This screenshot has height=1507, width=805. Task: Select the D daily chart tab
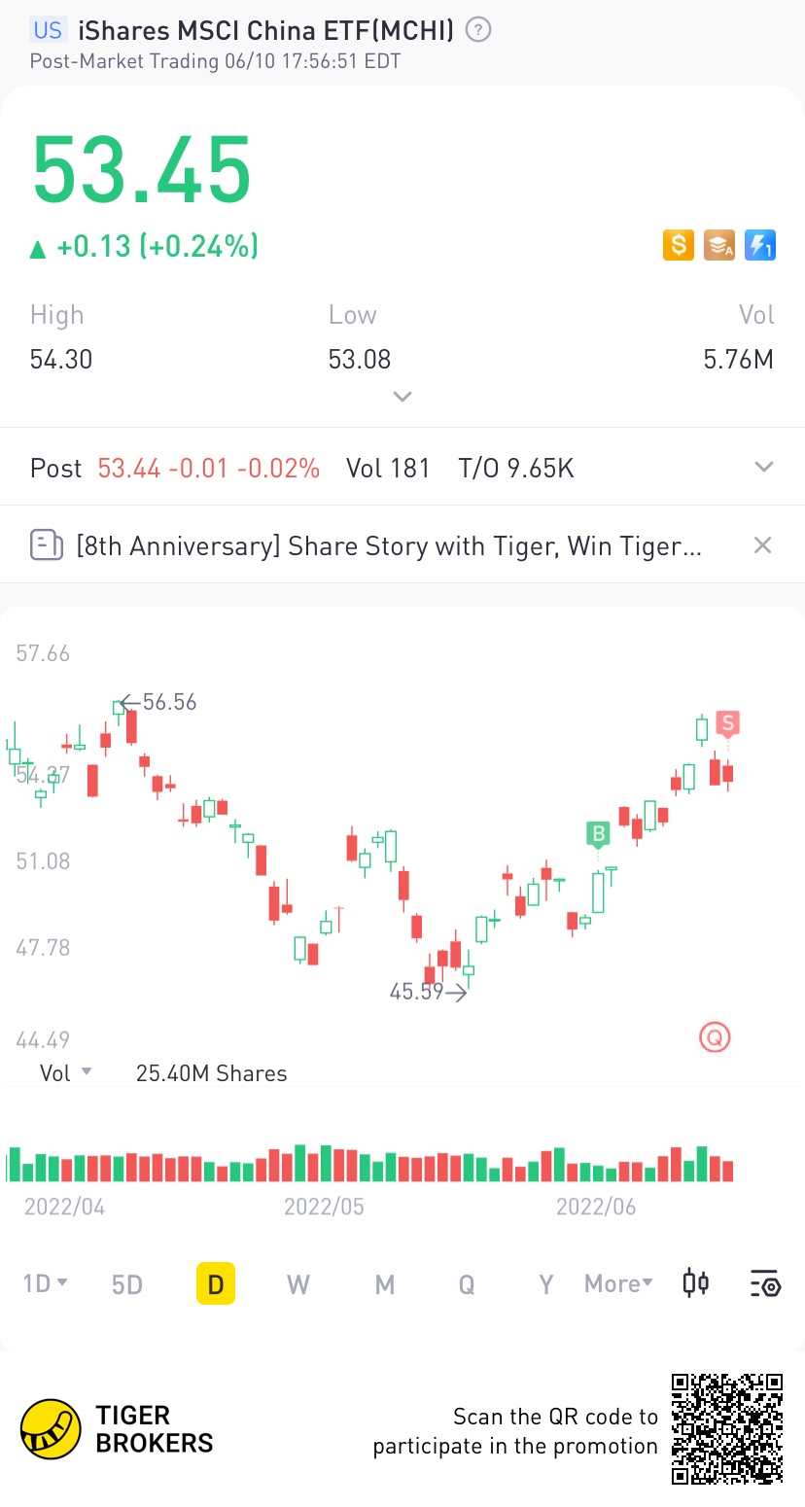[x=216, y=1283]
